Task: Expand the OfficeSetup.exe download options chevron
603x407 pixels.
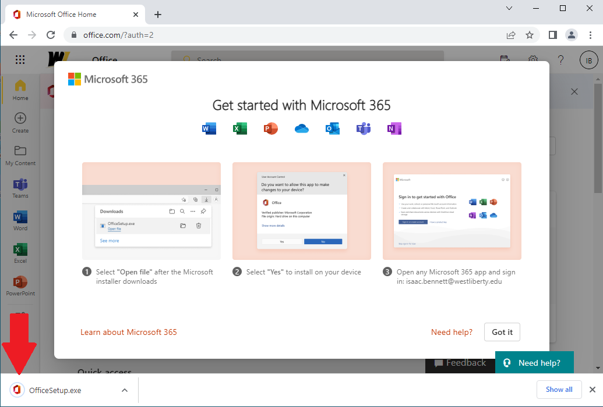Action: point(125,390)
